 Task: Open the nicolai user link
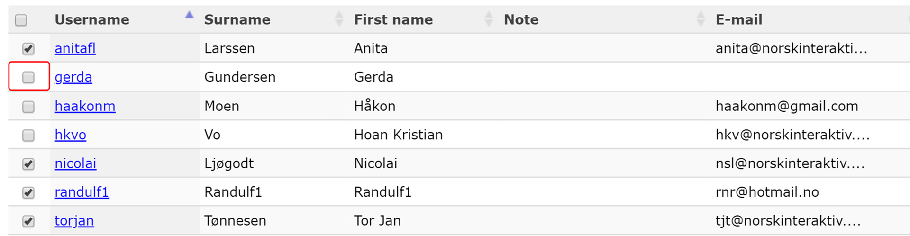click(75, 163)
